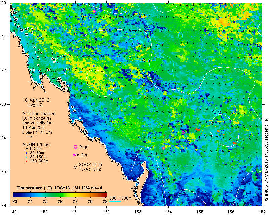The image size is (269, 215).
Task: Click the 150-300m red arrow legend marker
Action: click(27, 161)
